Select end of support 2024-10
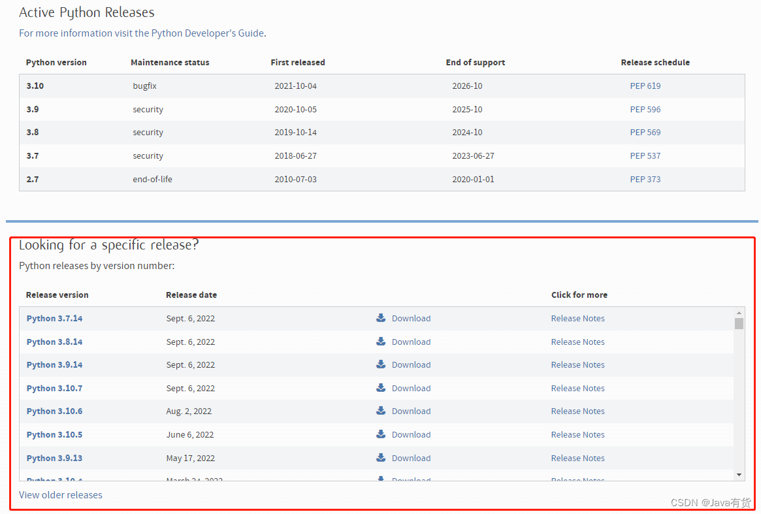This screenshot has width=761, height=514. [x=467, y=132]
